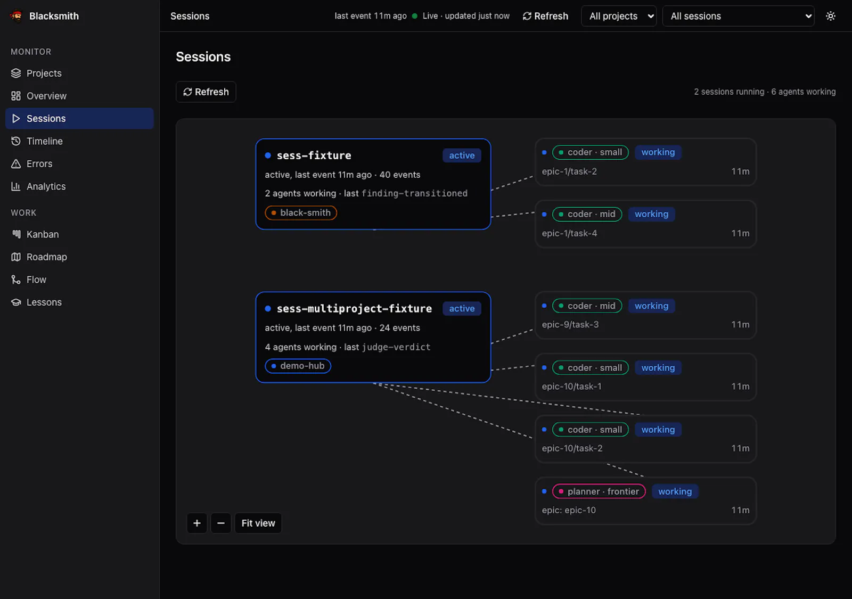Image resolution: width=852 pixels, height=599 pixels.
Task: Click Refresh below the Sessions heading
Action: coord(206,92)
